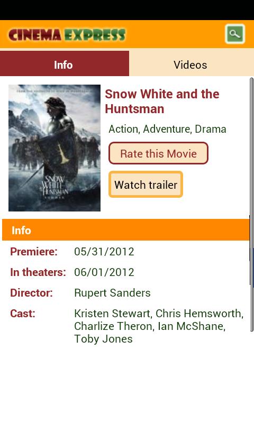The image size is (254, 423).
Task: Open the Snow White movie poster
Action: click(55, 148)
